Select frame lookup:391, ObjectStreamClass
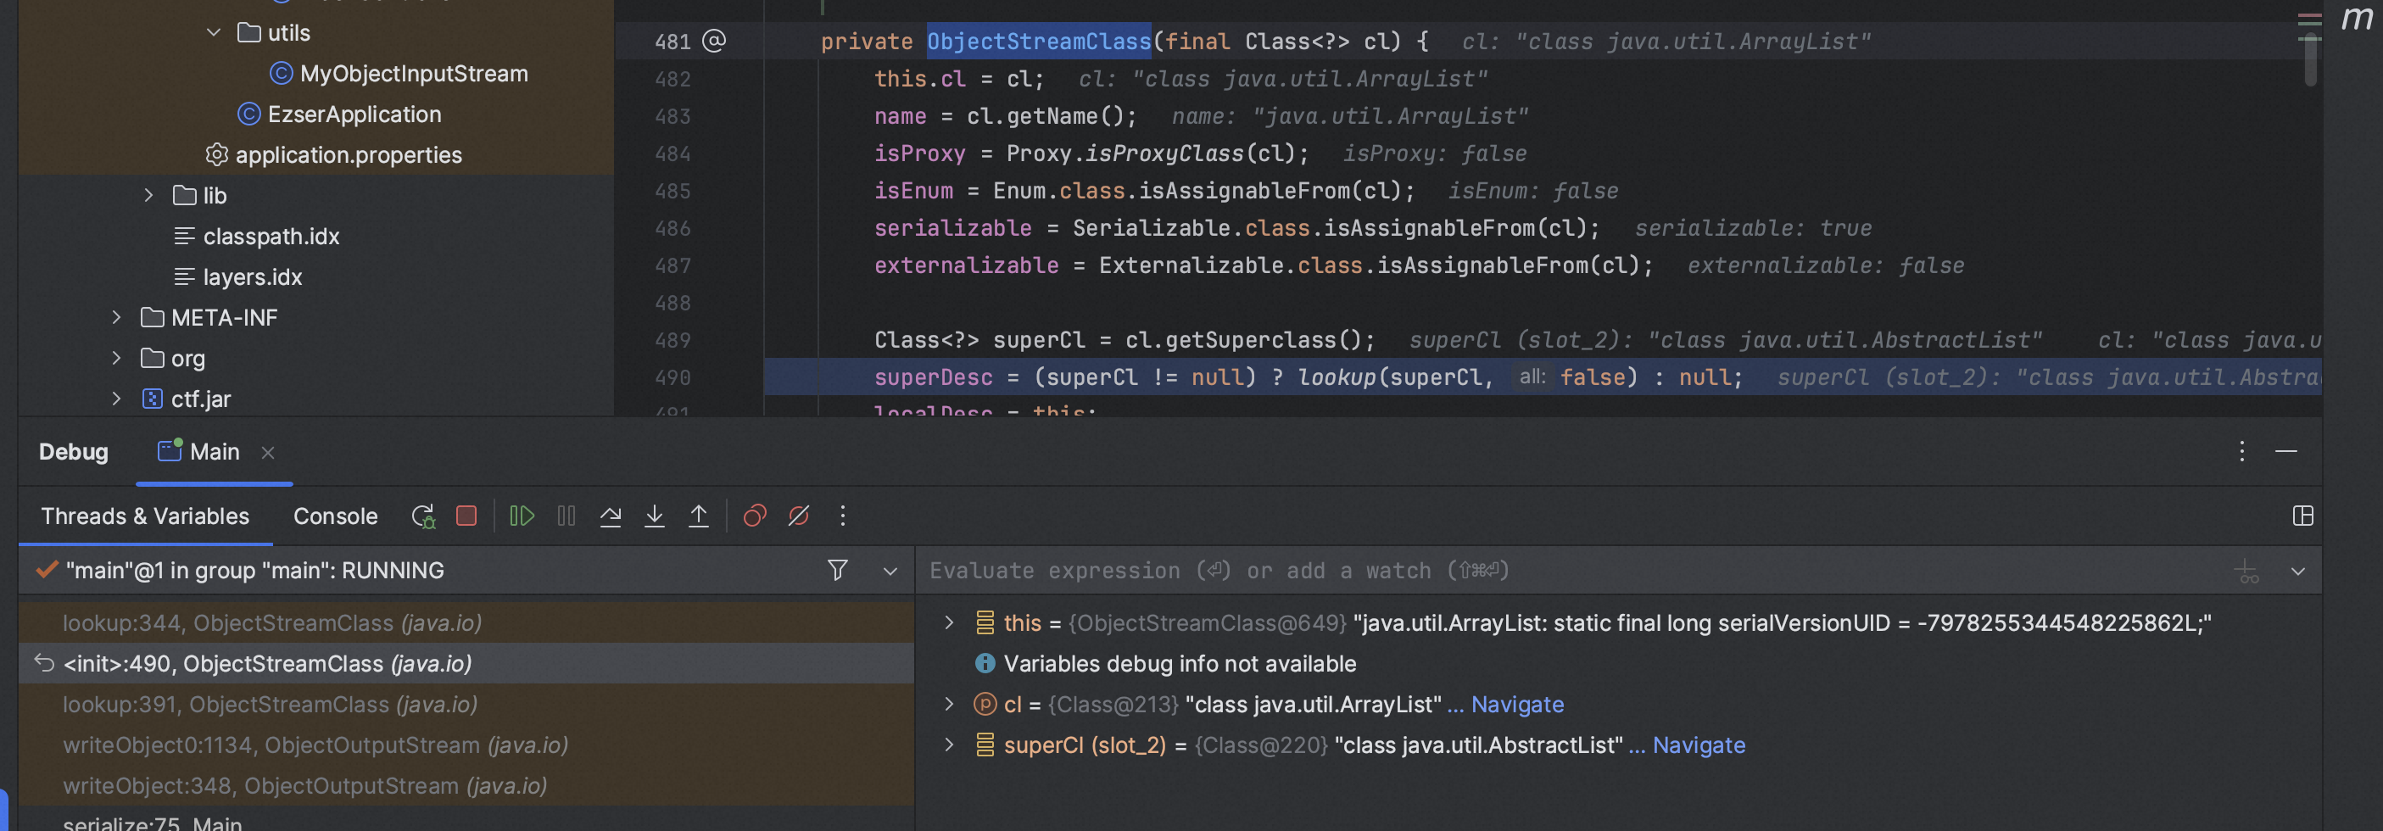Screen dimensions: 2383x831 [x=466, y=704]
